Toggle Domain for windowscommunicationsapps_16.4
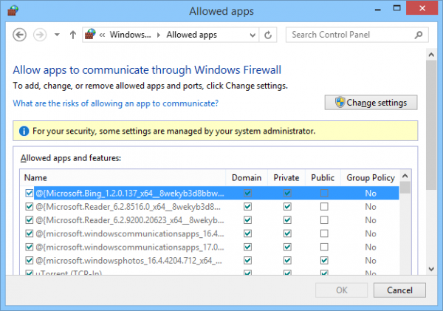The width and height of the screenshot is (443, 311). (248, 233)
